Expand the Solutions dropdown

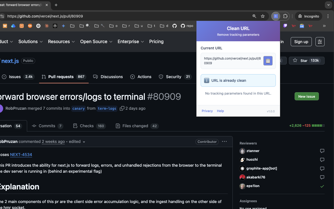[30, 42]
